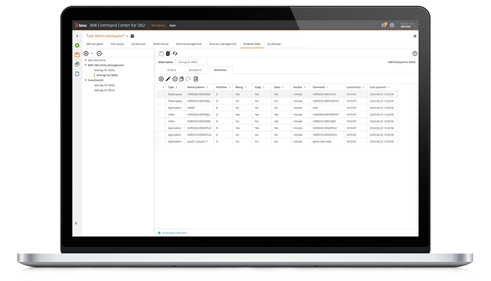Viewport: 491px width, 281px height.
Task: Expand the SQL Assurance tree node
Action: (85, 60)
